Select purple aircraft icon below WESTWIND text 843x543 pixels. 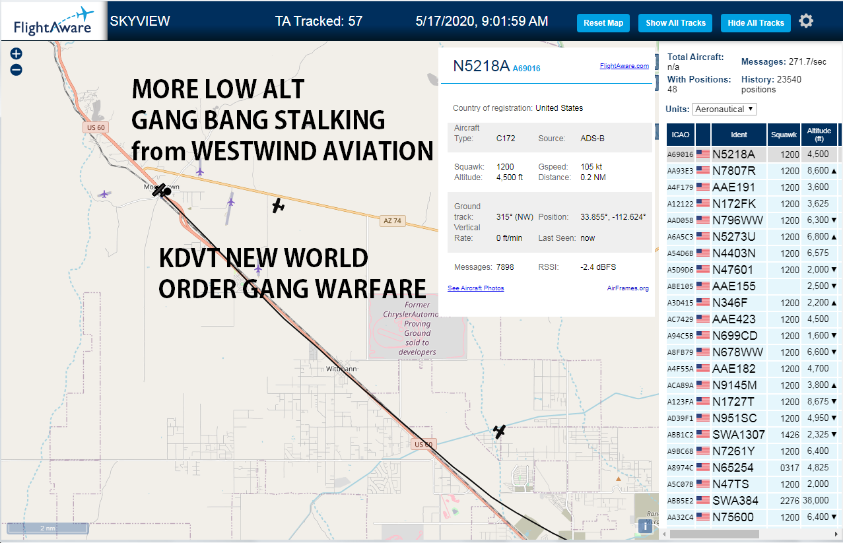click(x=200, y=171)
